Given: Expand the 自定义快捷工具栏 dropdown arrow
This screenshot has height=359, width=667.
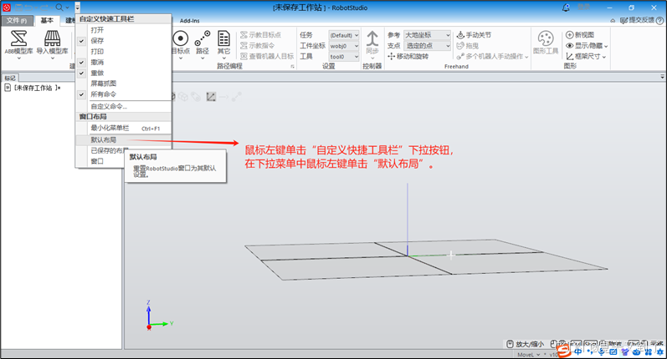Looking at the screenshot, I should click(x=78, y=8).
